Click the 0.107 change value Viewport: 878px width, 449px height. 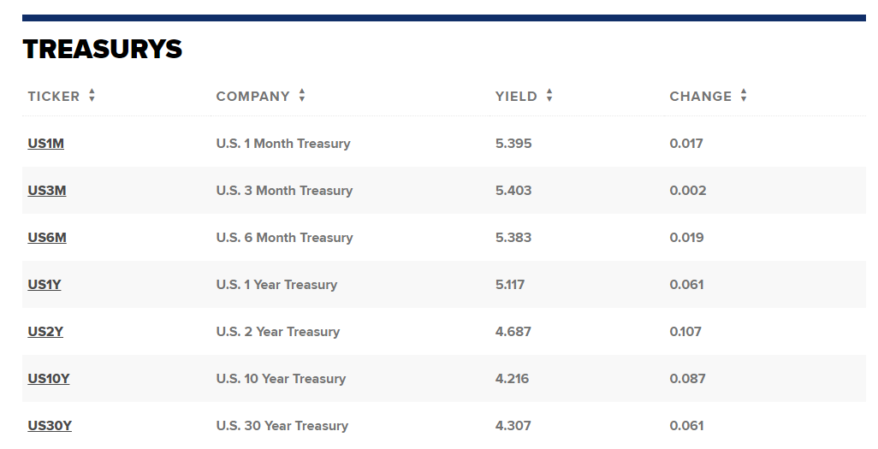click(x=685, y=332)
